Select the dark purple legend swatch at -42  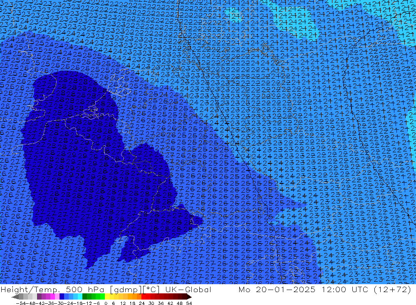39,297
